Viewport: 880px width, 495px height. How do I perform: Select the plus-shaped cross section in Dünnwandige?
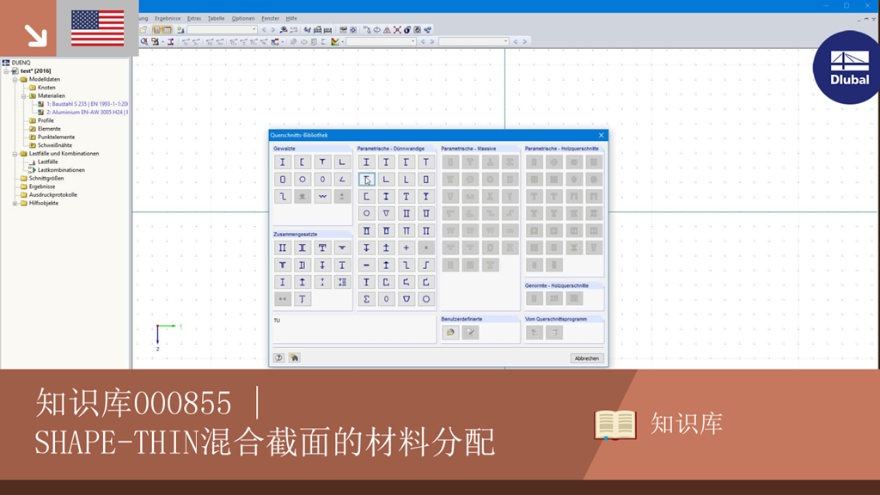pyautogui.click(x=406, y=247)
